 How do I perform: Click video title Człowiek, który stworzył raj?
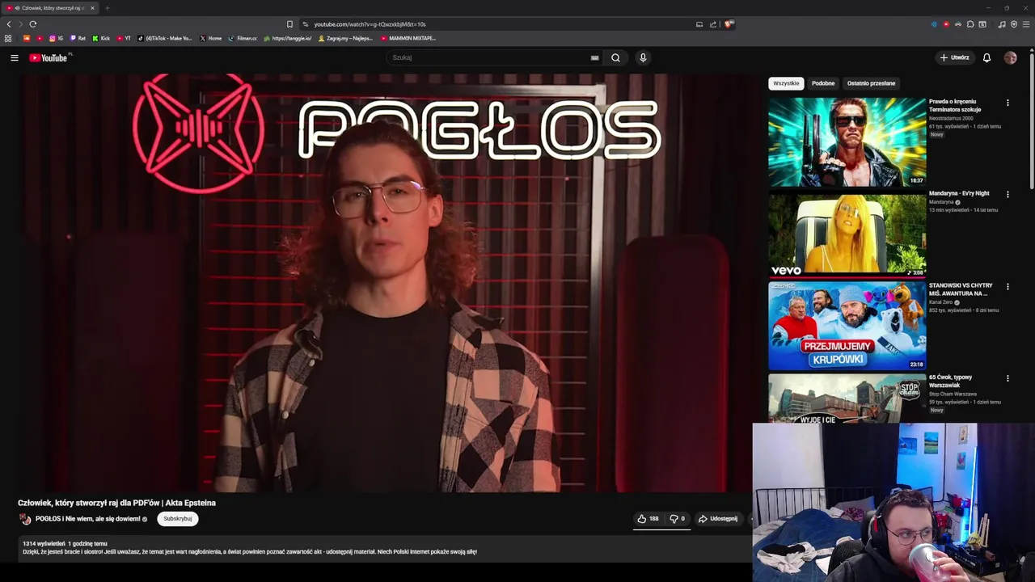[116, 503]
